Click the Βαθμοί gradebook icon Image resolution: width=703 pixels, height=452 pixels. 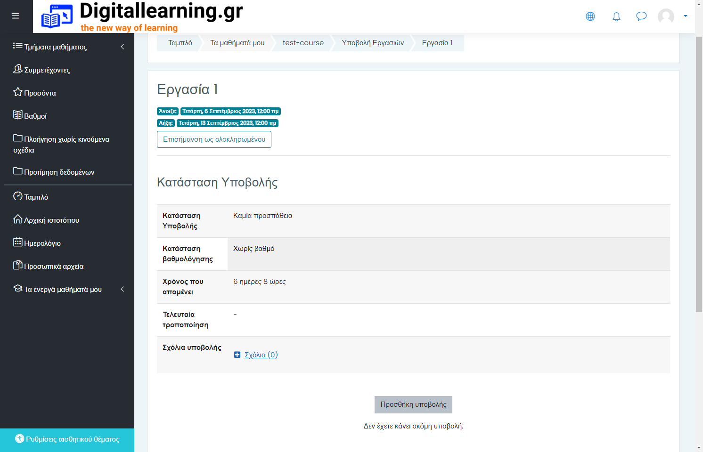(18, 115)
